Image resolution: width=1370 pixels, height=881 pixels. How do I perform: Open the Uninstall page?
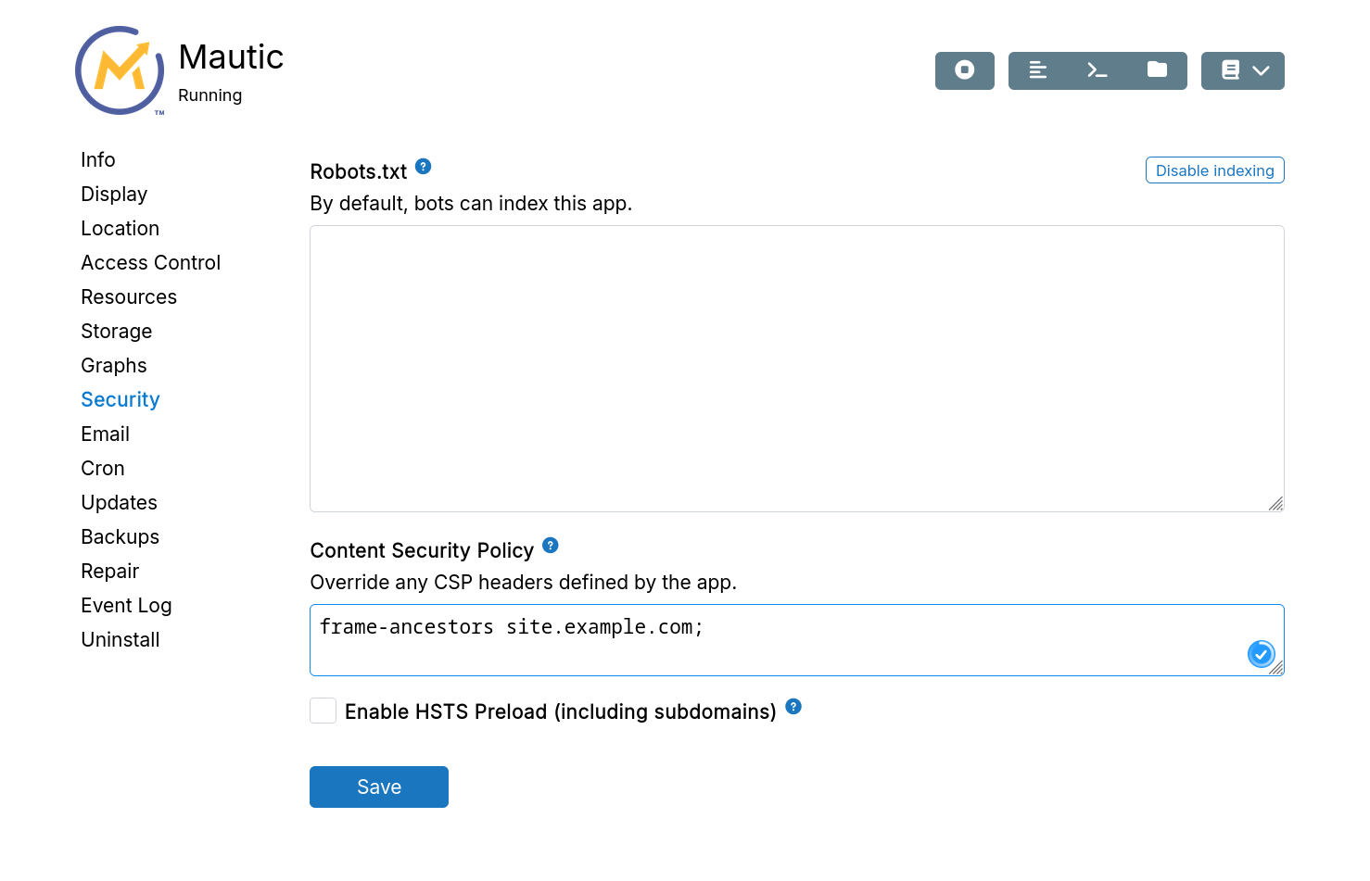(x=120, y=639)
